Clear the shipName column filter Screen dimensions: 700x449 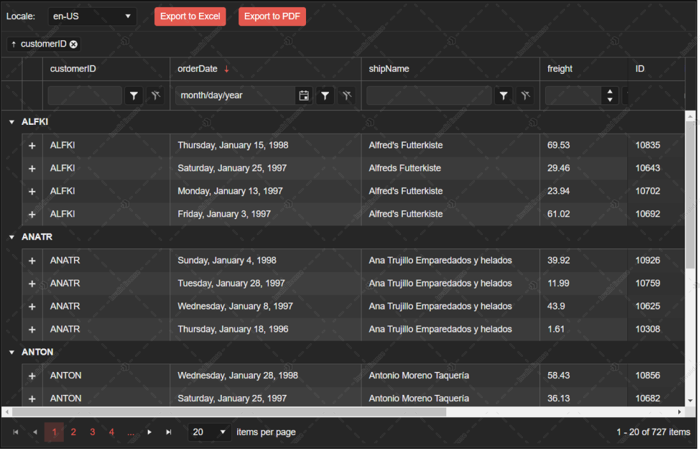[525, 95]
